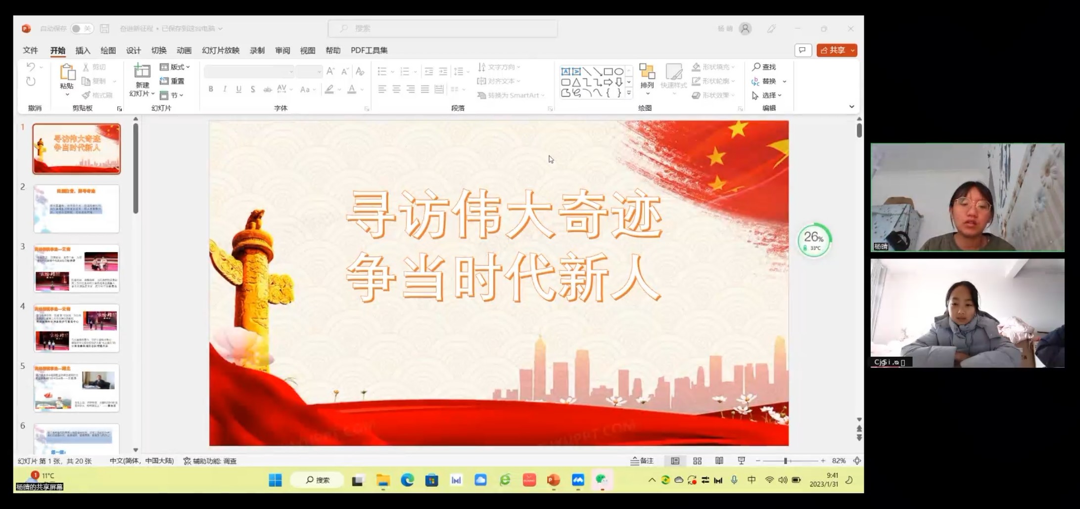
Task: Convert text to SmartArt
Action: point(510,95)
